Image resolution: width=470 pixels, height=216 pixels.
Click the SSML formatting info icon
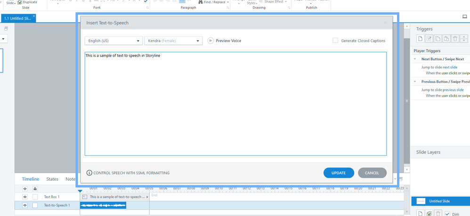[x=89, y=173]
